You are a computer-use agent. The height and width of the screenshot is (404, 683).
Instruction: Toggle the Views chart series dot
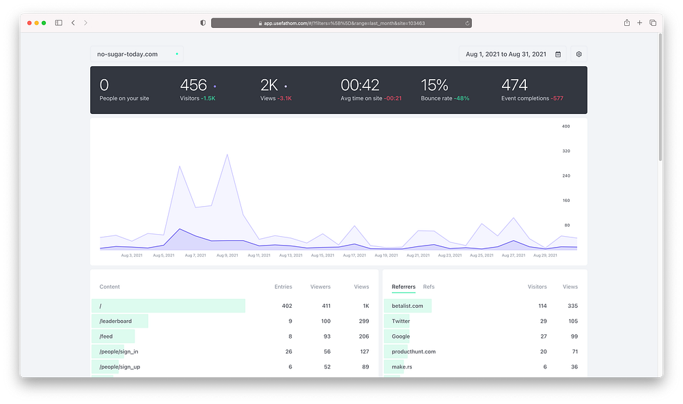285,87
